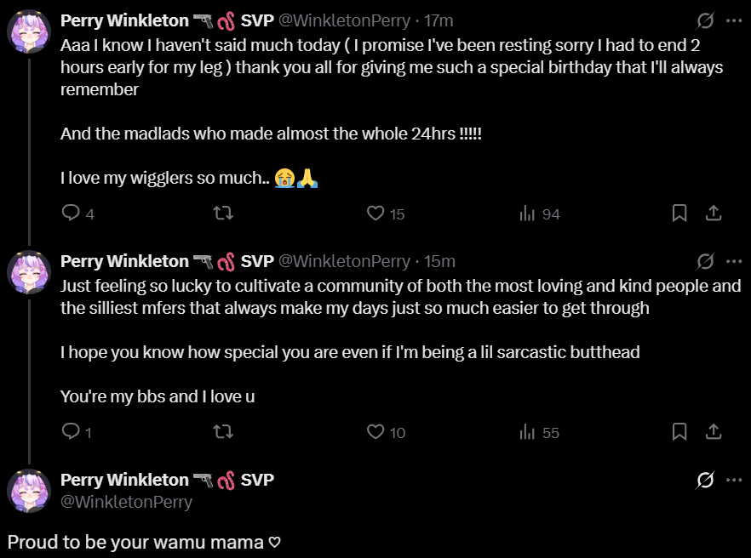Image resolution: width=751 pixels, height=558 pixels.
Task: Reply to the lucky community tweet
Action: [72, 432]
